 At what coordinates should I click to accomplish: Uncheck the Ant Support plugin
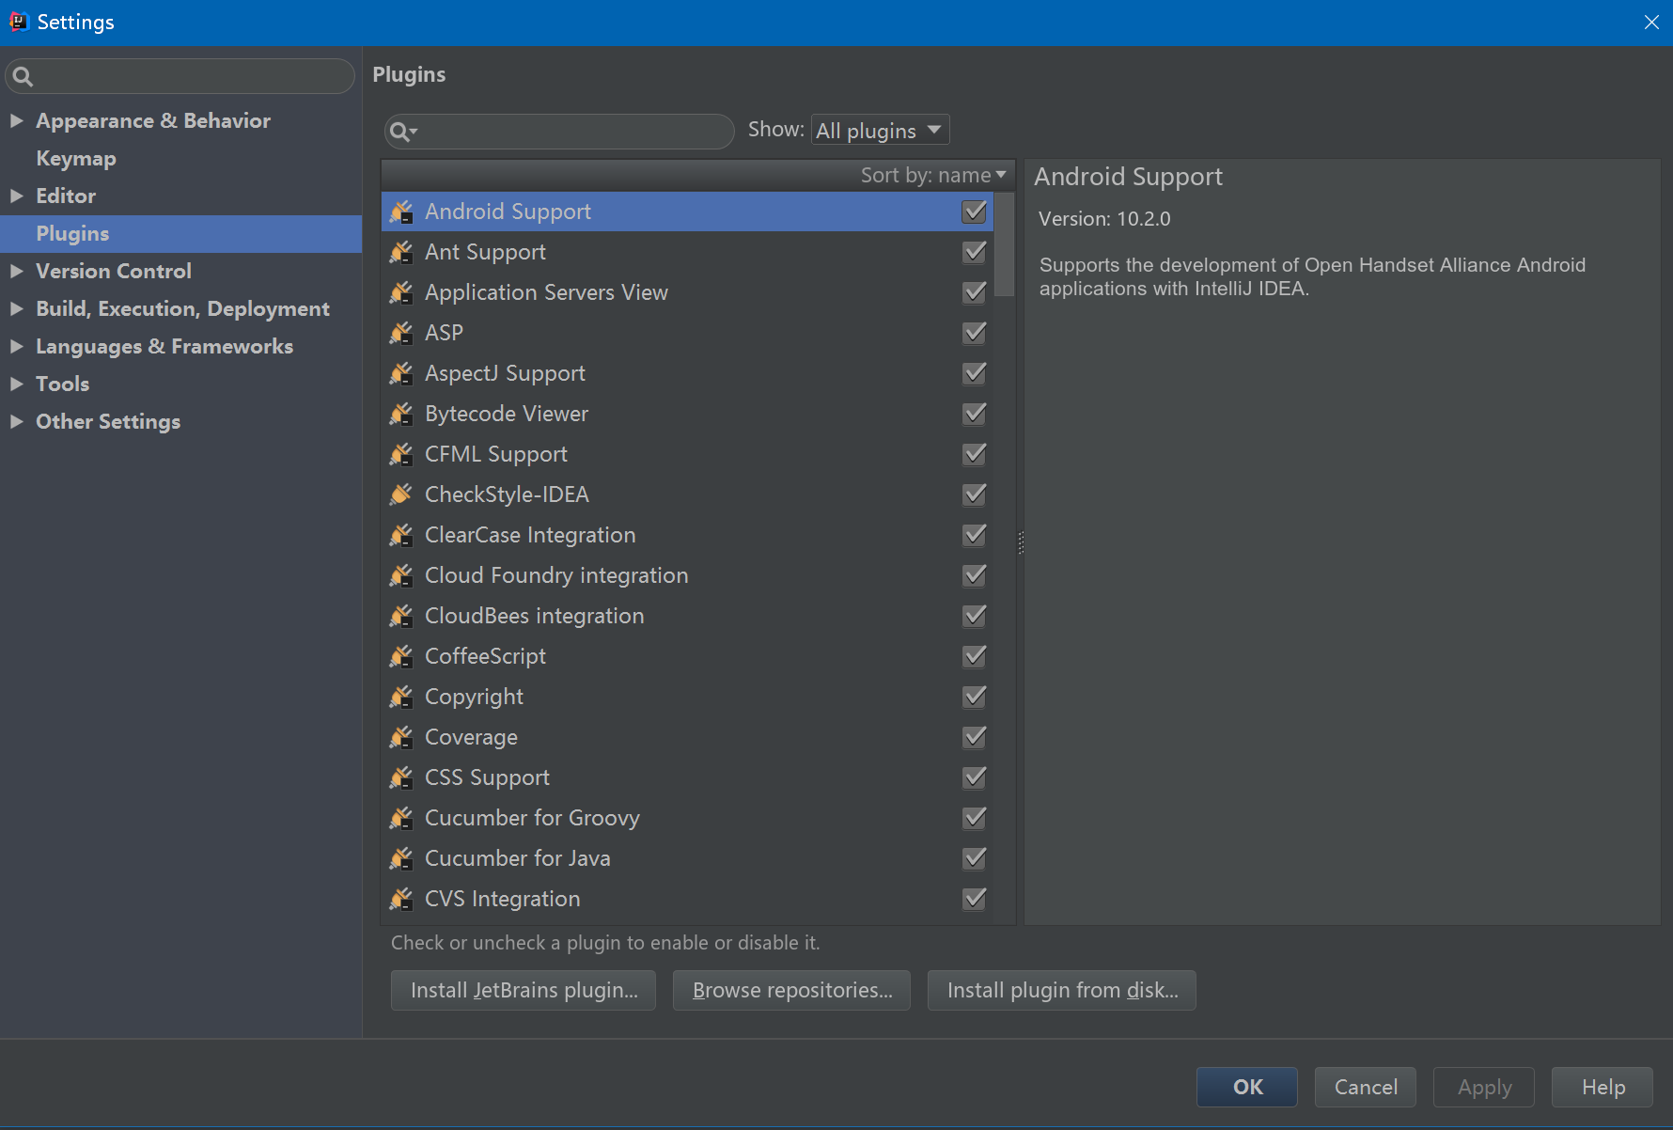[975, 253]
